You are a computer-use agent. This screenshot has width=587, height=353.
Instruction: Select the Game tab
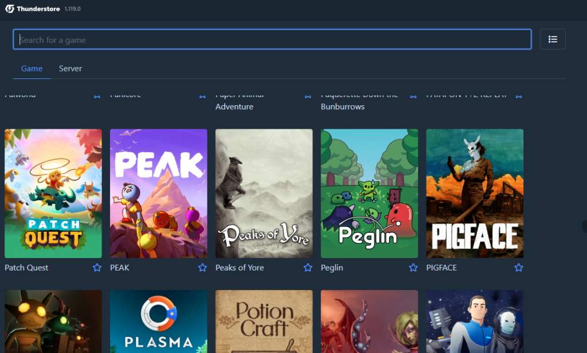click(x=32, y=68)
